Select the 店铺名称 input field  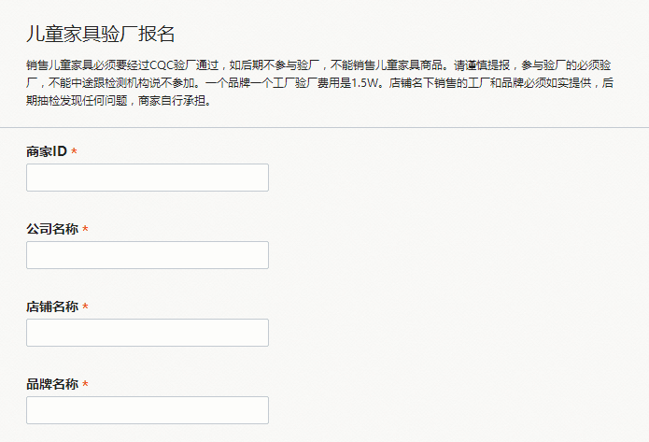(148, 333)
